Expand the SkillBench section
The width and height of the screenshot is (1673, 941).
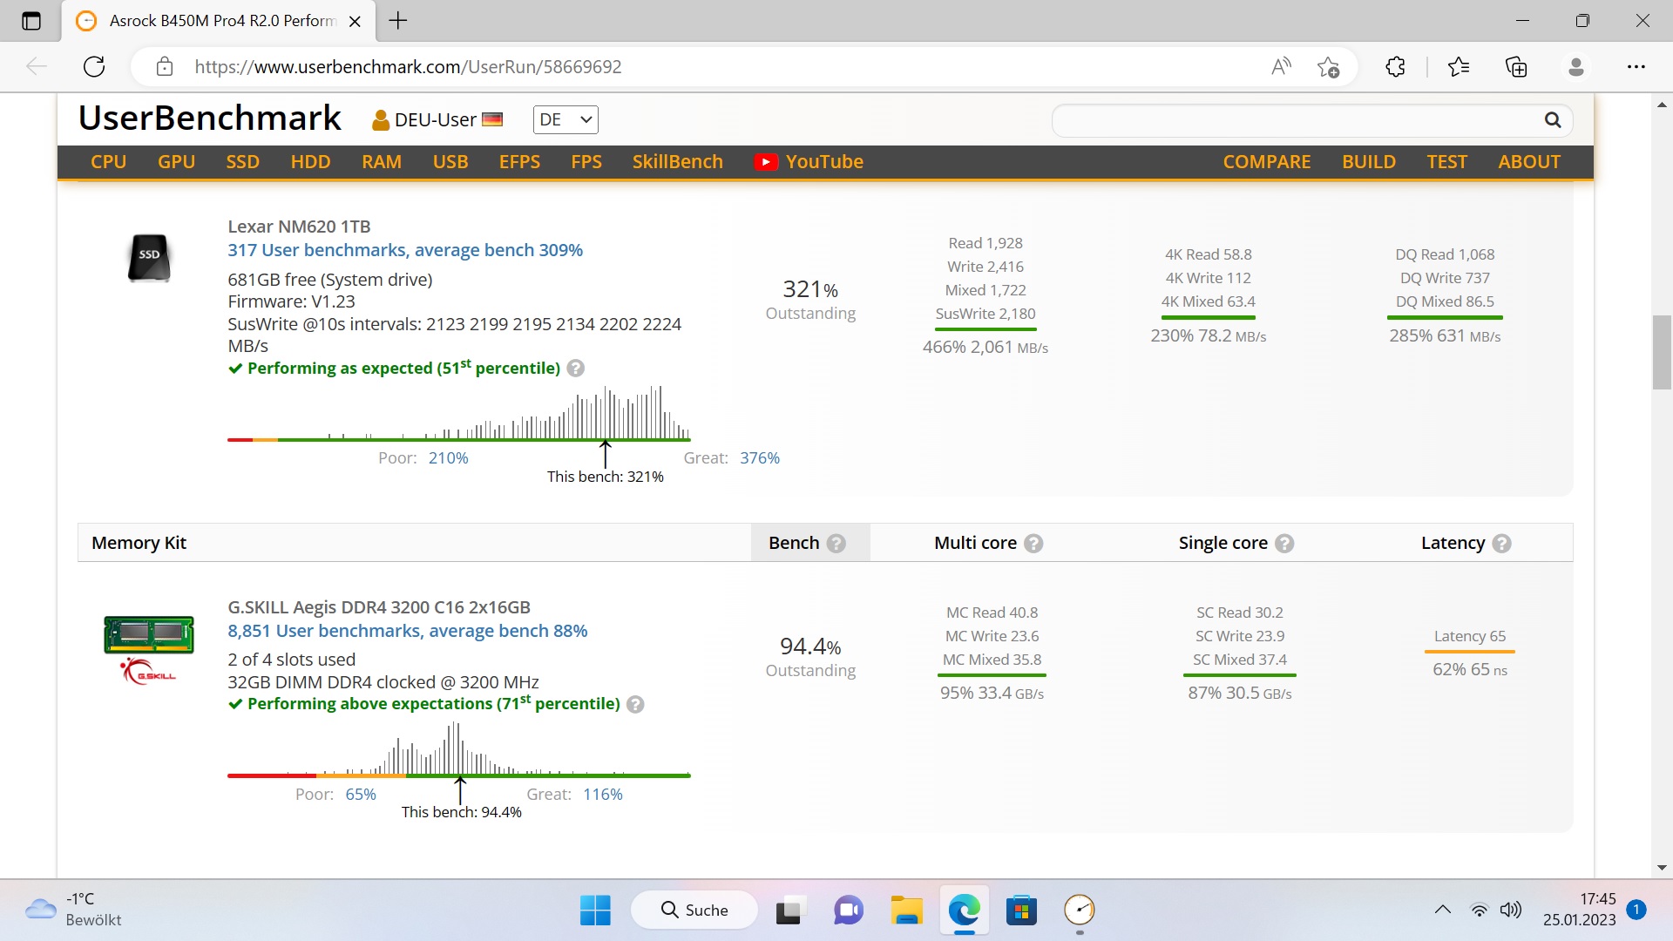coord(678,161)
